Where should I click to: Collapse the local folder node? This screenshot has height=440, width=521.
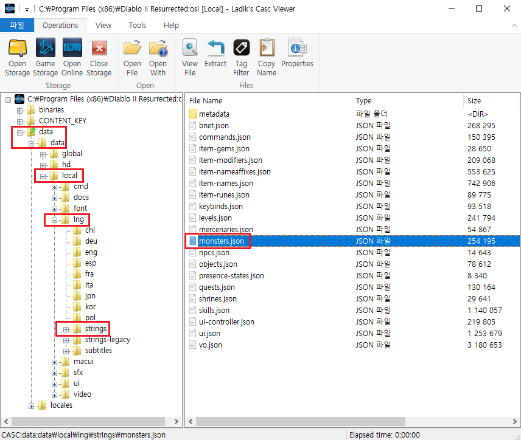[43, 176]
